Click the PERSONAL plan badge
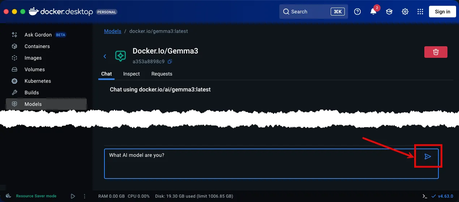This screenshot has width=459, height=202. pos(107,12)
